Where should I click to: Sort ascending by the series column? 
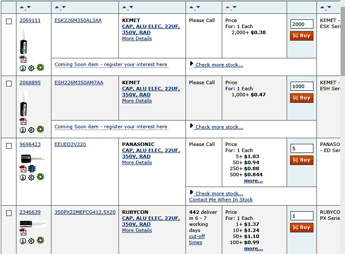click(x=323, y=7)
